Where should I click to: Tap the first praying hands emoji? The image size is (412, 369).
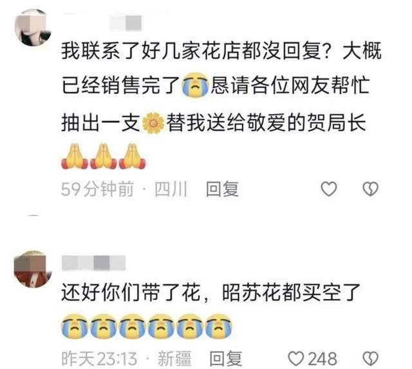point(75,156)
